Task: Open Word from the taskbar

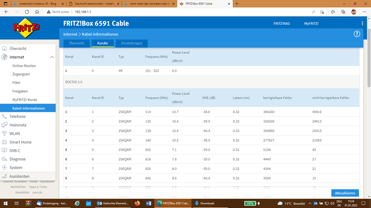Action: (x=149, y=203)
